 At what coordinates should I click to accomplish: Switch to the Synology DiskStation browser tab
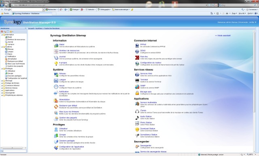[26, 13]
